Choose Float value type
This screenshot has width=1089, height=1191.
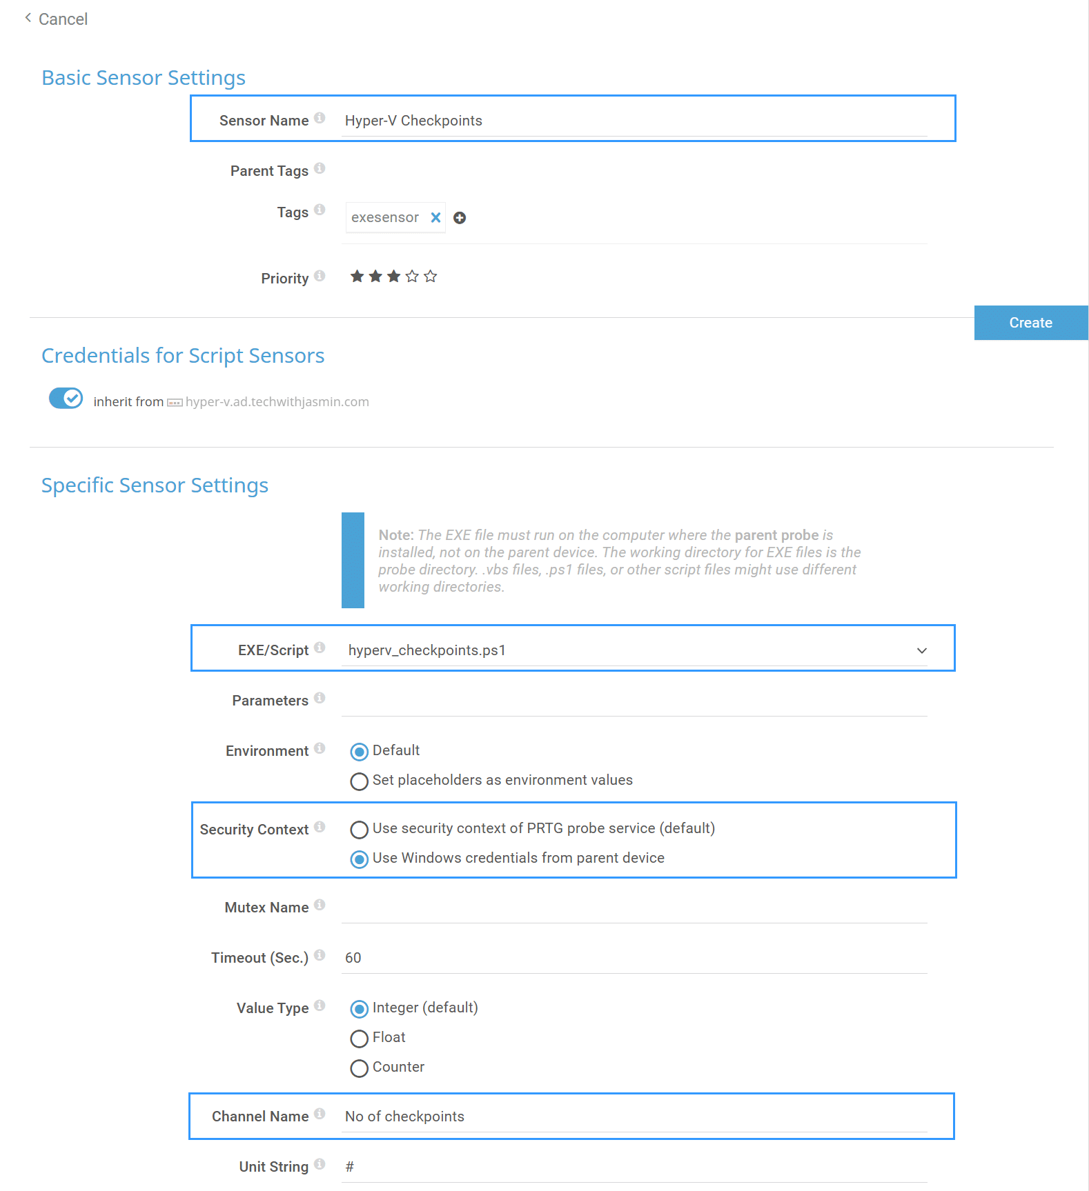pos(359,1039)
